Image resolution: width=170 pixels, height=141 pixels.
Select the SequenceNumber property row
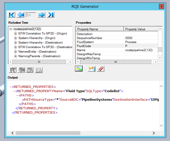point(117,38)
